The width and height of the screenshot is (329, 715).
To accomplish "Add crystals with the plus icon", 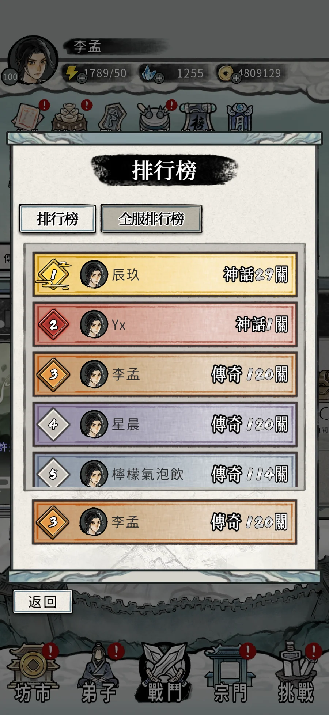I will tap(159, 78).
